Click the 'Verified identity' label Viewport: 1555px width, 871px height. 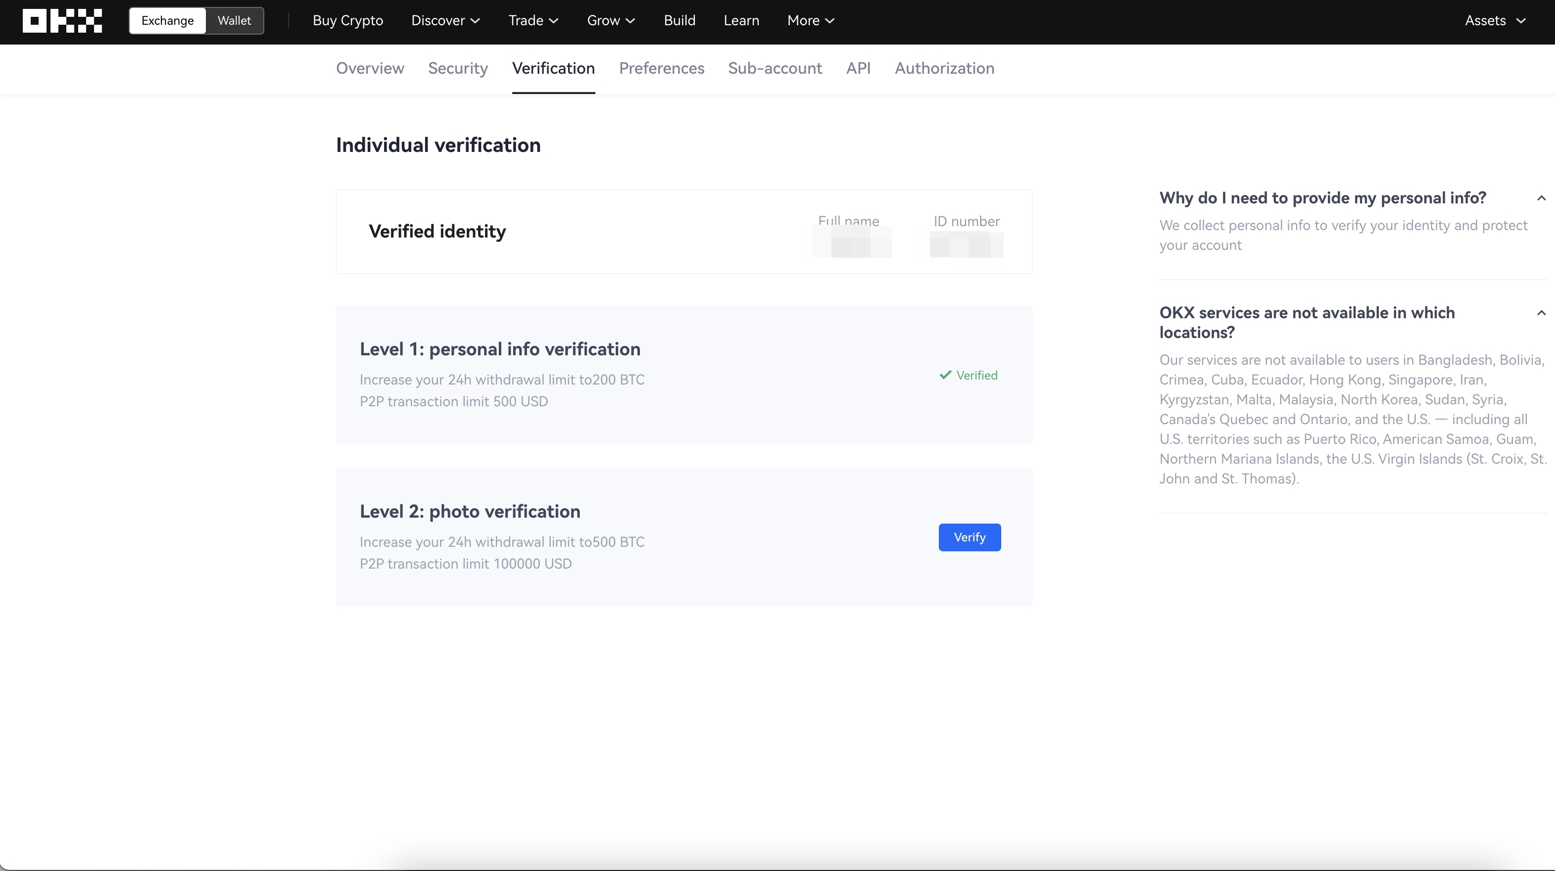pyautogui.click(x=437, y=231)
